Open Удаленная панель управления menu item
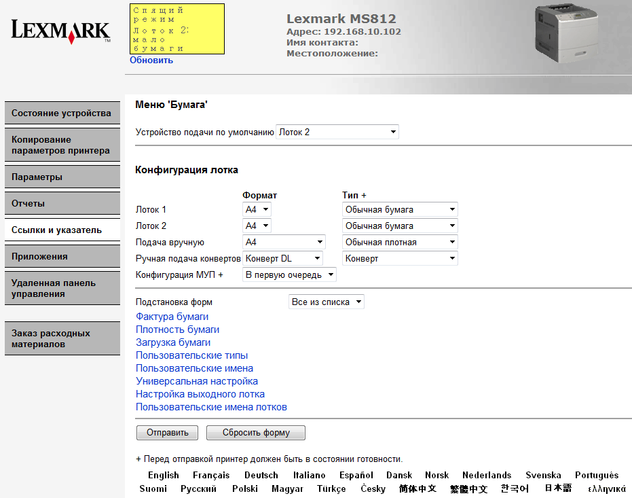The width and height of the screenshot is (632, 498). coord(62,288)
